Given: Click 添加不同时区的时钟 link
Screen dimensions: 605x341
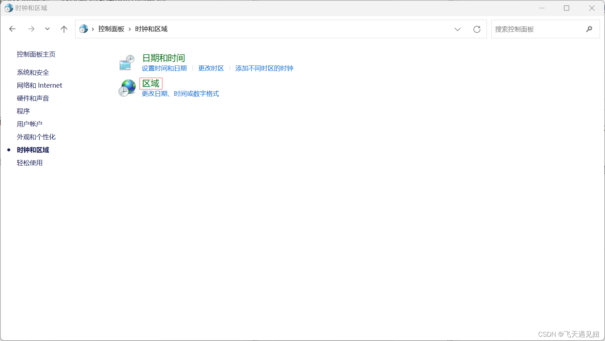Looking at the screenshot, I should pyautogui.click(x=264, y=68).
